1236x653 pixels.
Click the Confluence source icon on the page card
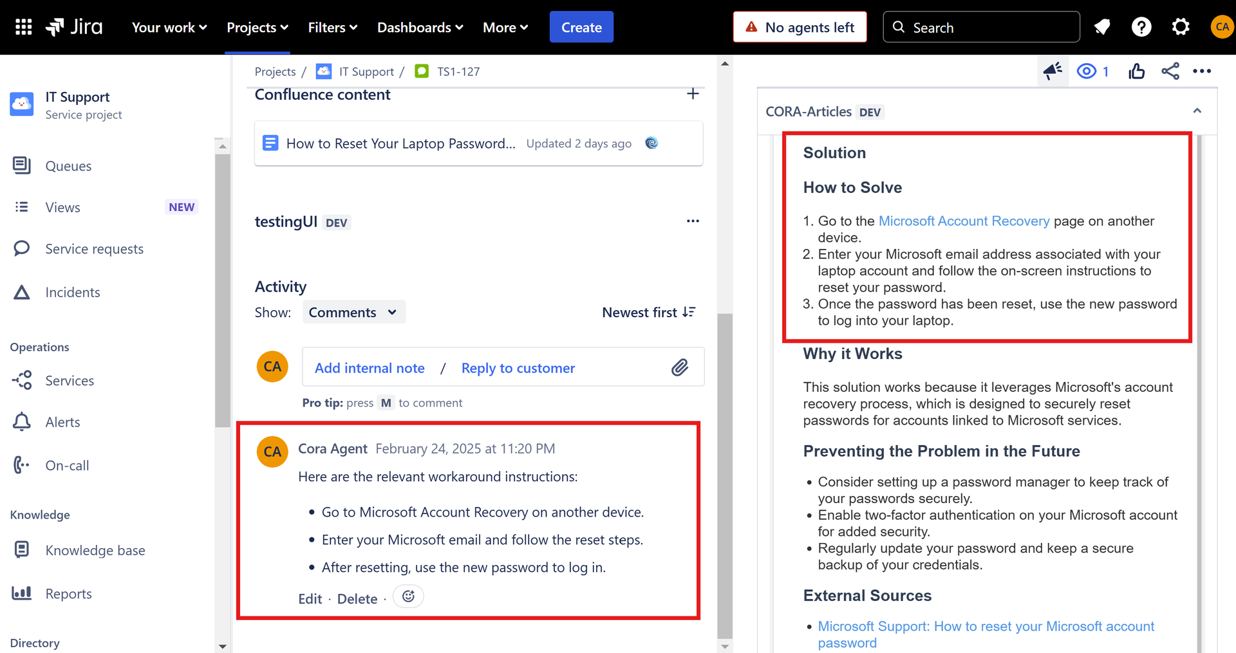point(651,143)
